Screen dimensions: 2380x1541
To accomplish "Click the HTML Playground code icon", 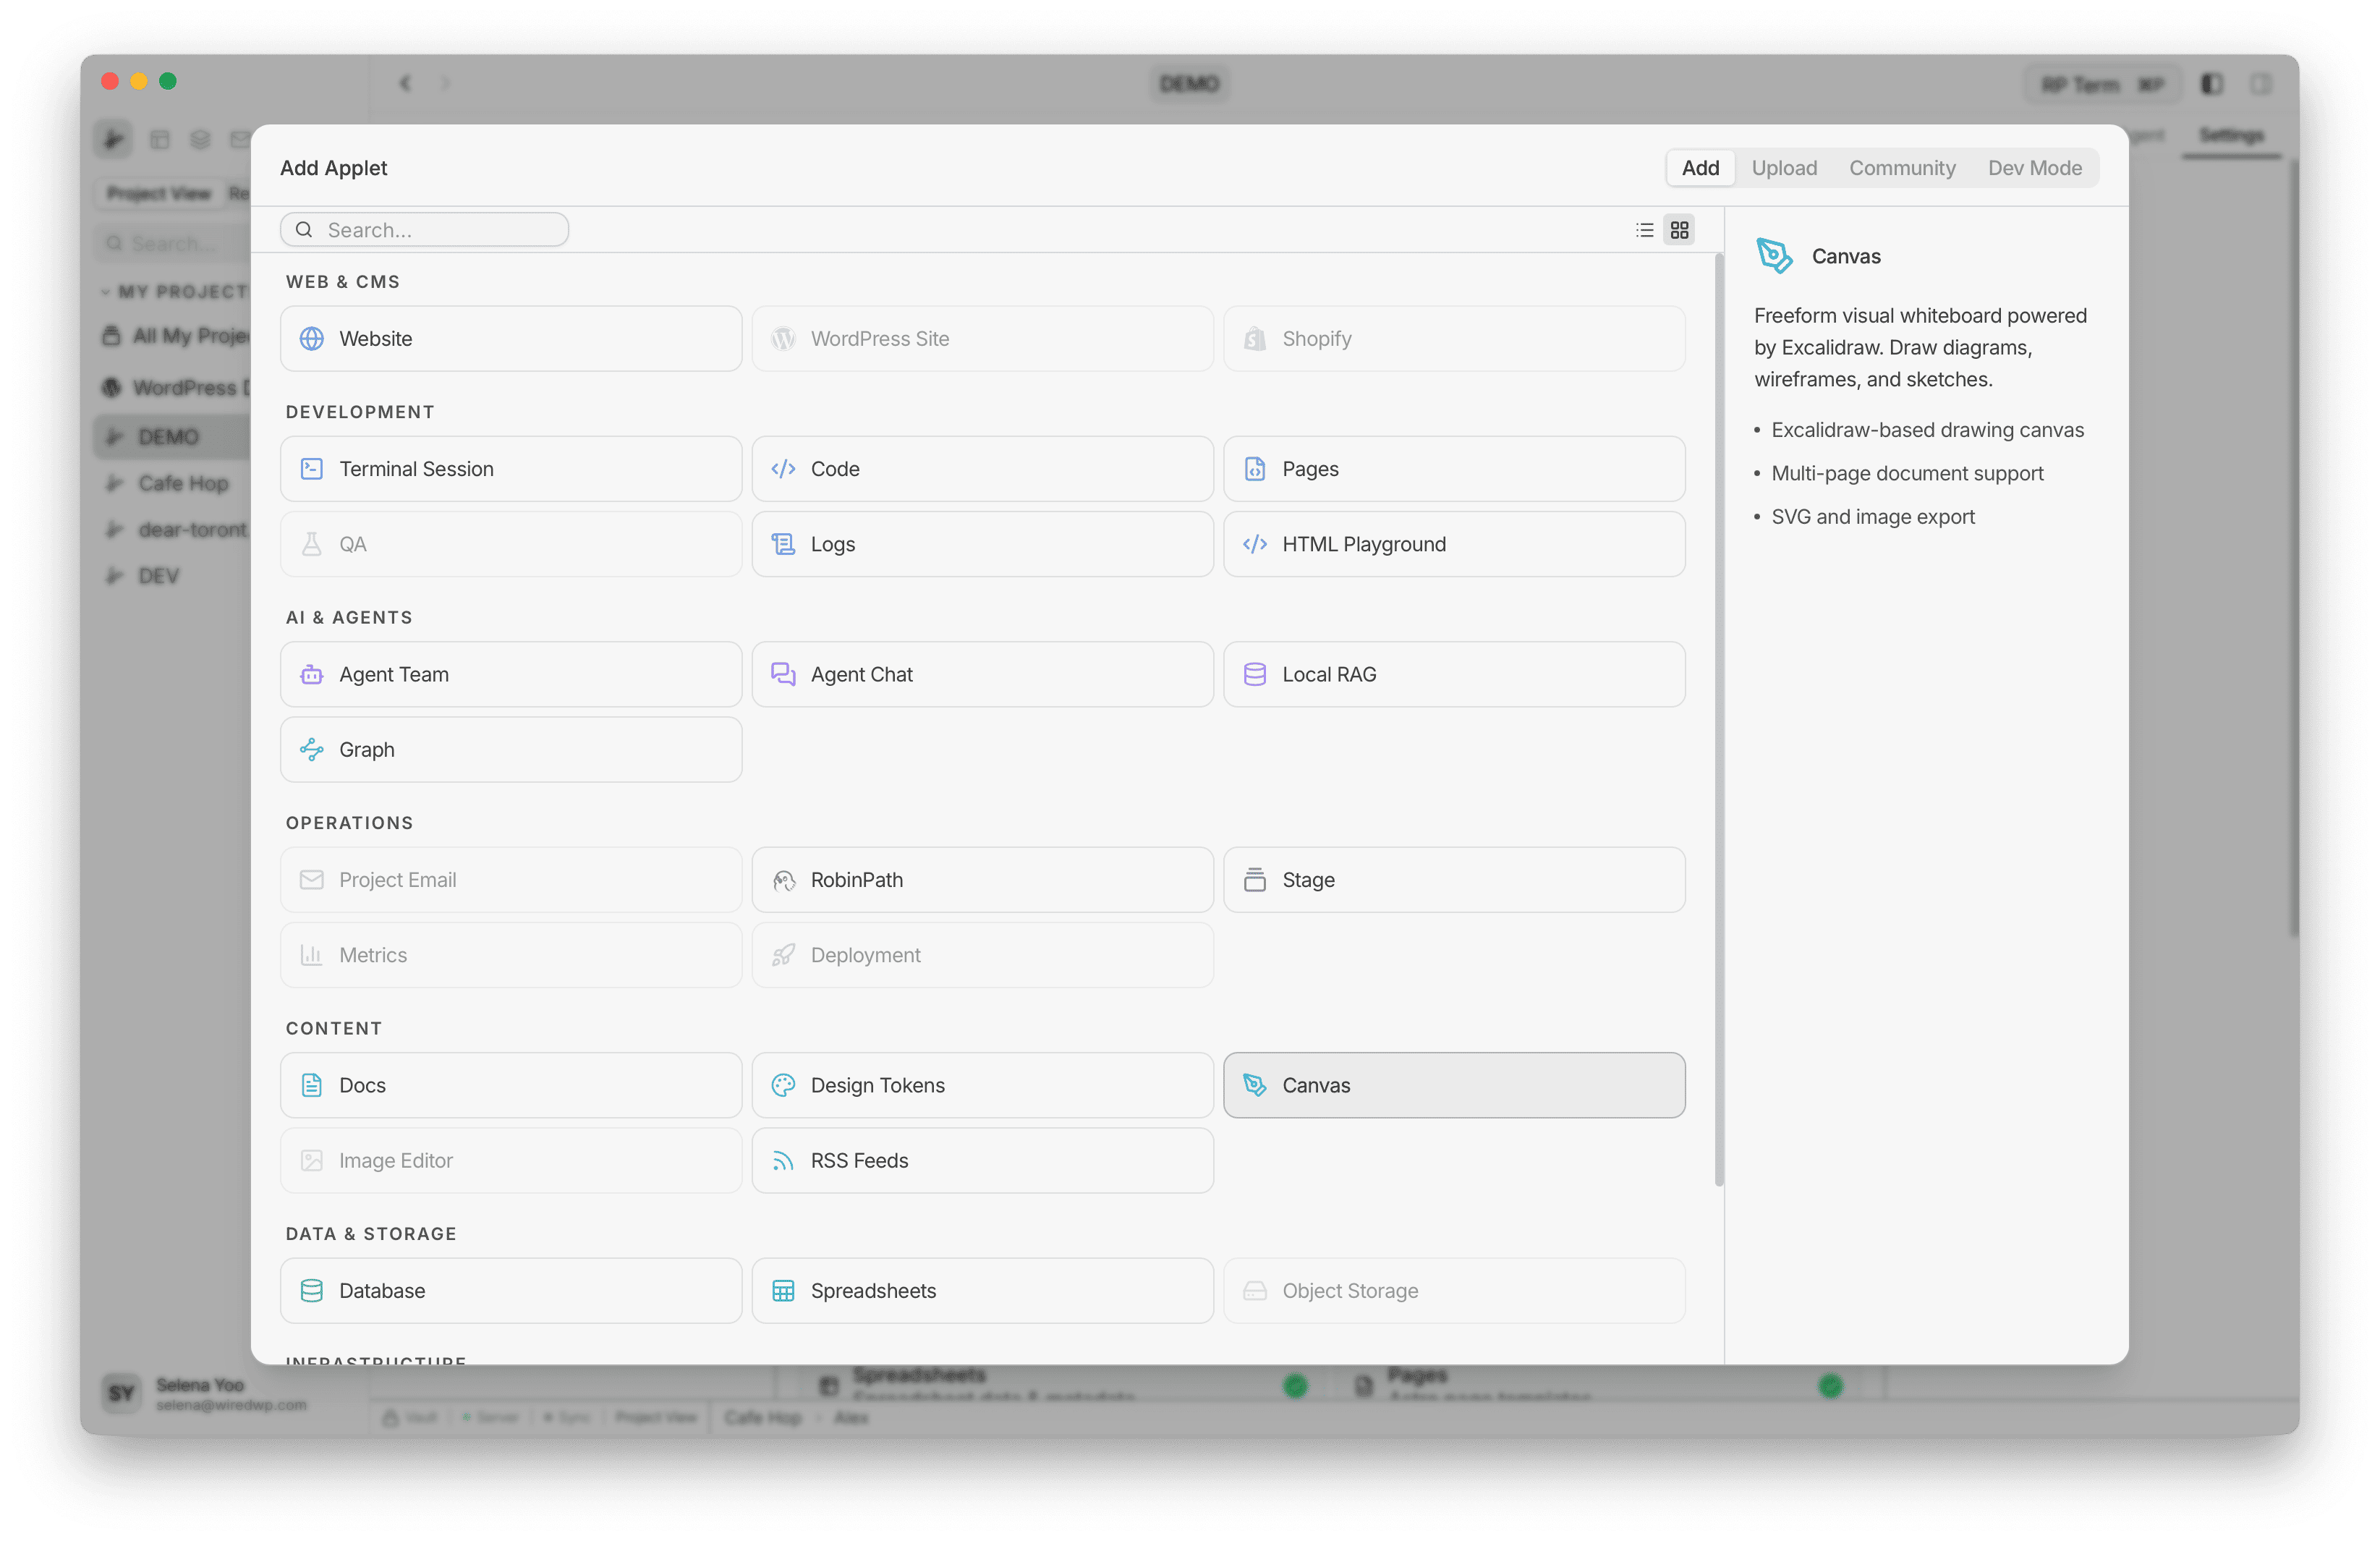I will tap(1255, 544).
